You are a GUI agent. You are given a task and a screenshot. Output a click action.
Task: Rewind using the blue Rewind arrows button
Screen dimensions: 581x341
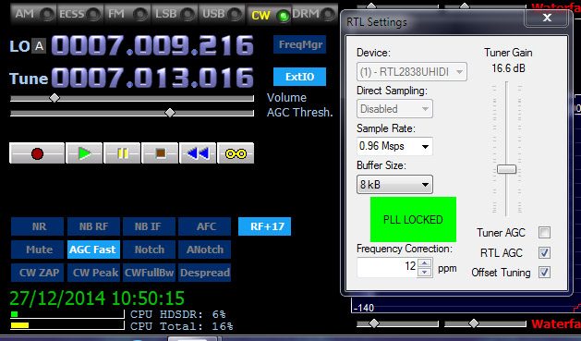point(198,153)
